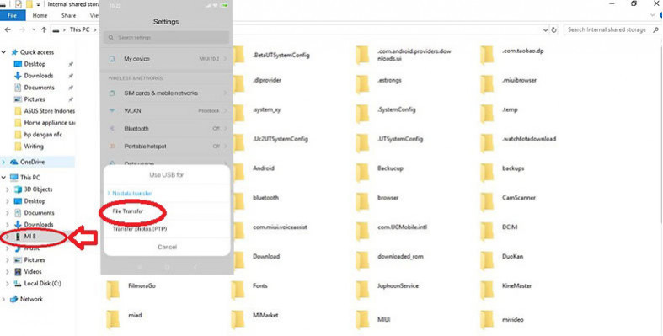Expand the Local Disk (C:) node
The height and width of the screenshot is (336, 663).
pyautogui.click(x=8, y=284)
